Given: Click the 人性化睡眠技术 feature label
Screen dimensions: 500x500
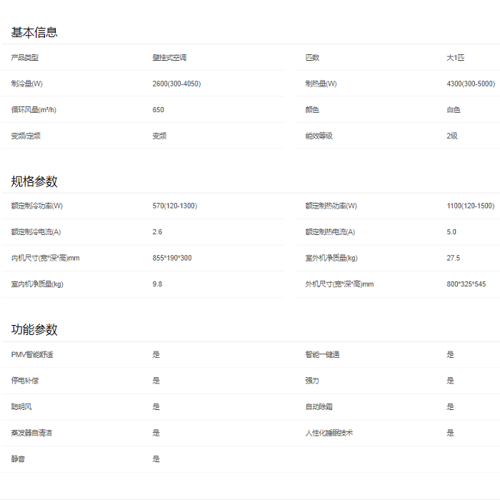Looking at the screenshot, I should coord(329,433).
